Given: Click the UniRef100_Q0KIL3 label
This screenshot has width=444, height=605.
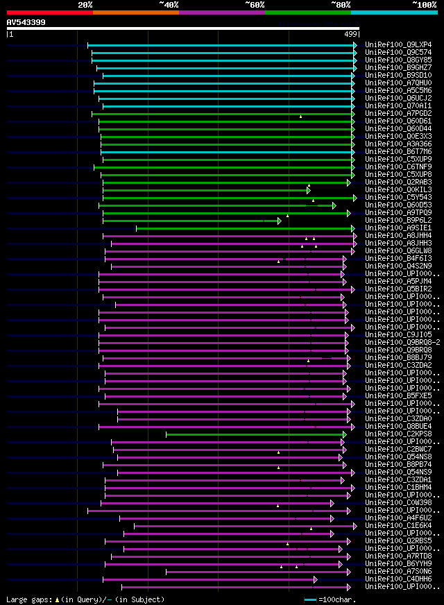Looking at the screenshot, I should tap(398, 190).
